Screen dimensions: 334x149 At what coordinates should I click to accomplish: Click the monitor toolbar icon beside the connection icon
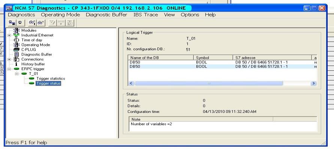pos(20,23)
